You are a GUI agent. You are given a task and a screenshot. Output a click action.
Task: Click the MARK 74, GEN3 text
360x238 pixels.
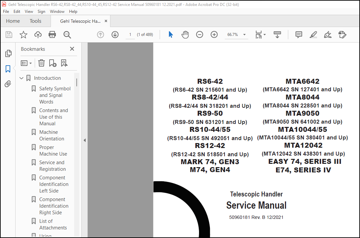coord(210,162)
